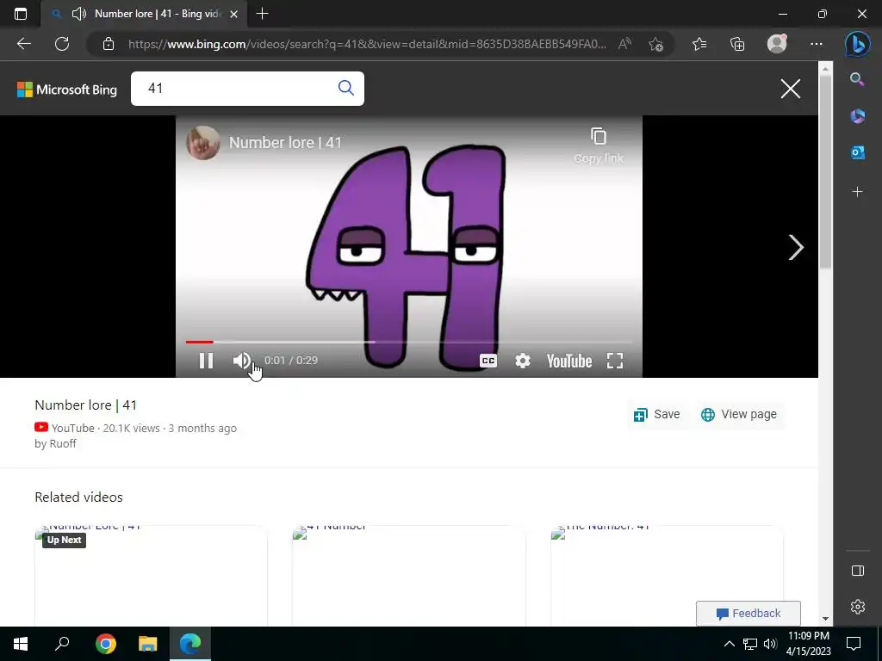The height and width of the screenshot is (661, 882).
Task: Open network status tray icon
Action: [x=750, y=644]
